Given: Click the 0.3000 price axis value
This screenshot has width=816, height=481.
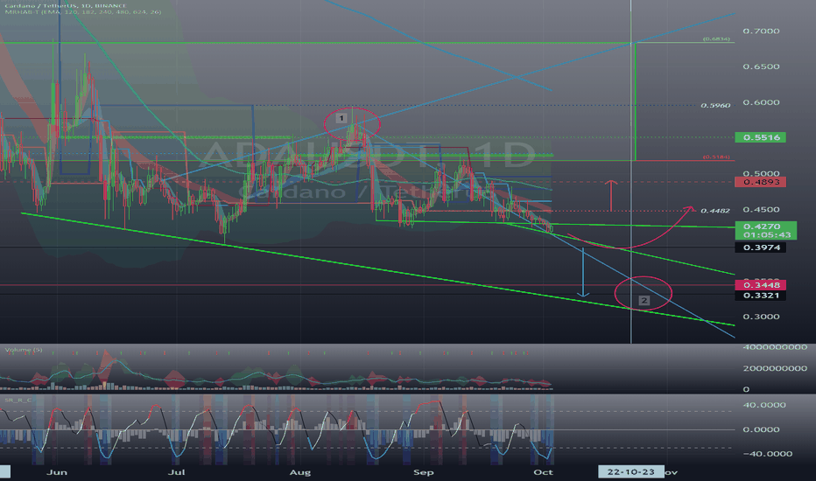Looking at the screenshot, I should pyautogui.click(x=761, y=317).
